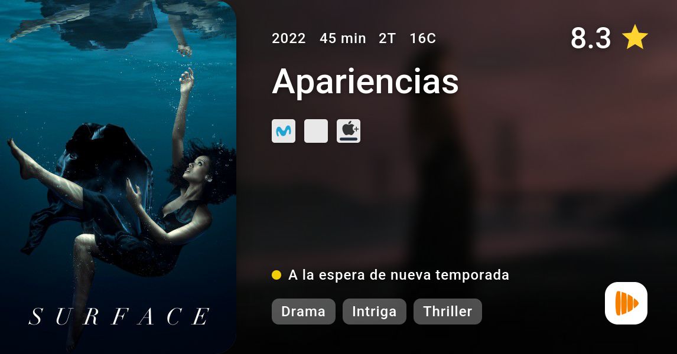Open the Apariencias show title
Image resolution: width=677 pixels, height=354 pixels.
point(365,81)
